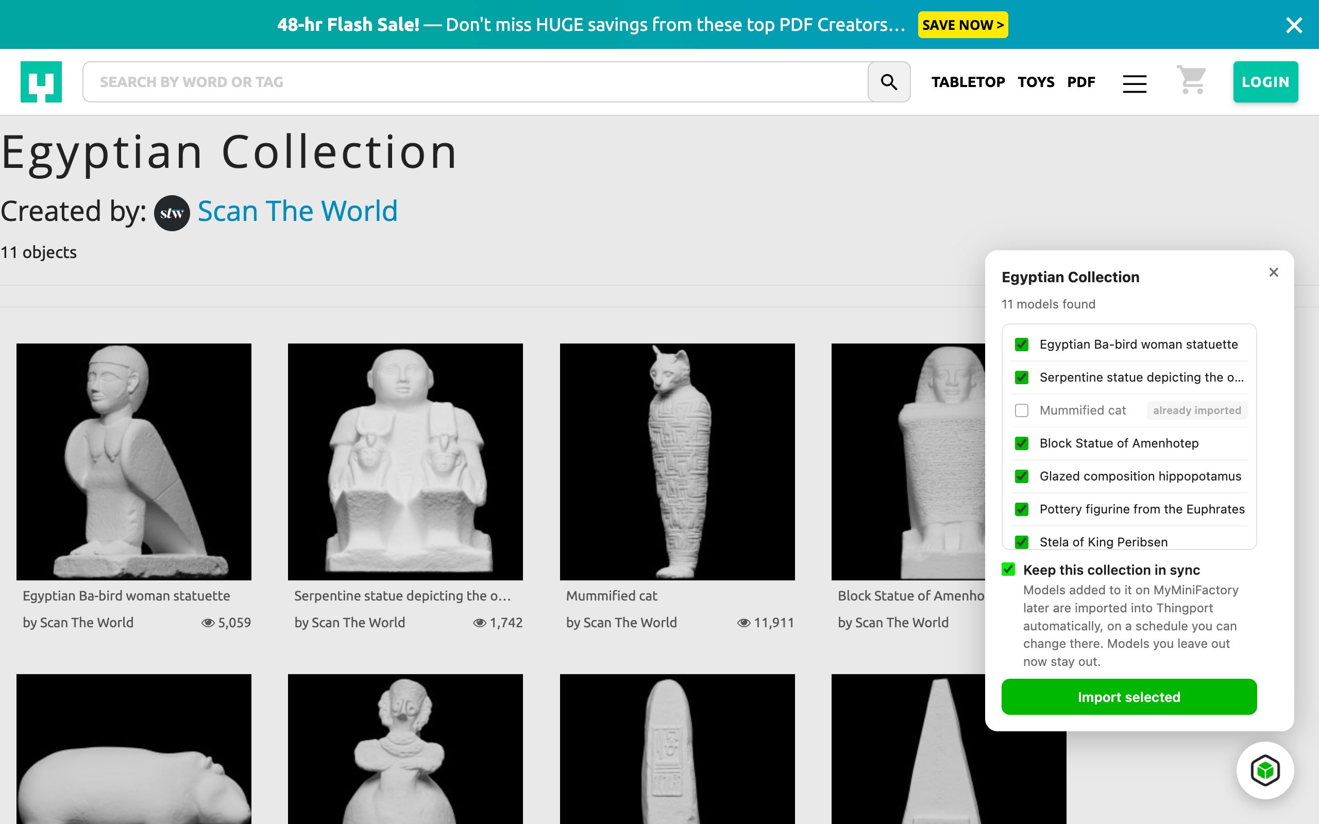Image resolution: width=1319 pixels, height=824 pixels.
Task: Open the PDF menu
Action: pos(1081,82)
